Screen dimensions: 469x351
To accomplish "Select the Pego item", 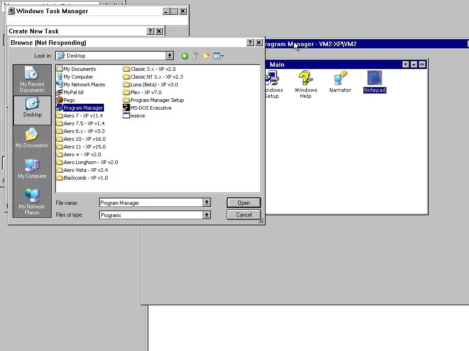I will [65, 100].
